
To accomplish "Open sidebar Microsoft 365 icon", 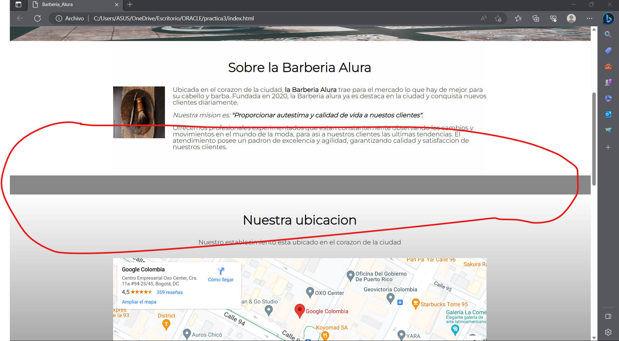I will (608, 98).
